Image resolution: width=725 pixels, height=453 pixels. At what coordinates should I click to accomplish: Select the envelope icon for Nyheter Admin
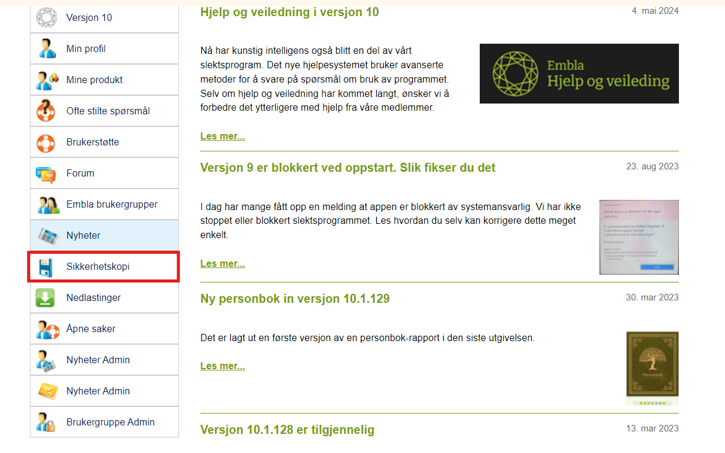pos(46,391)
